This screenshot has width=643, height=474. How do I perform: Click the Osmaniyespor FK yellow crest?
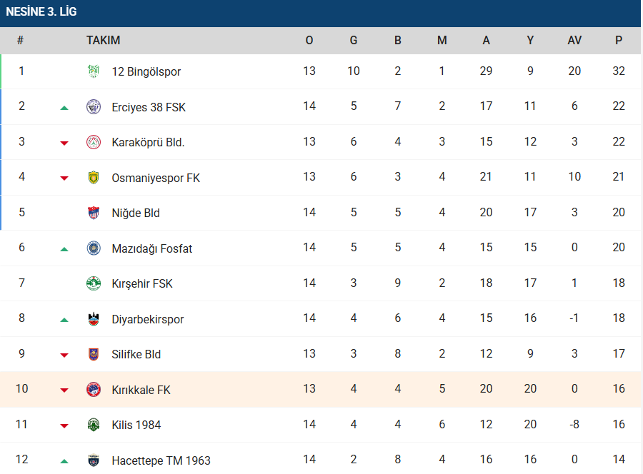(x=94, y=178)
